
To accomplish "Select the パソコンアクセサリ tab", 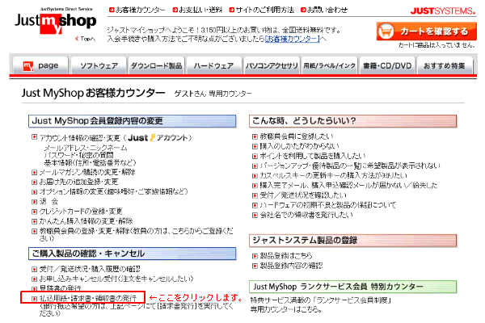I will [272, 65].
